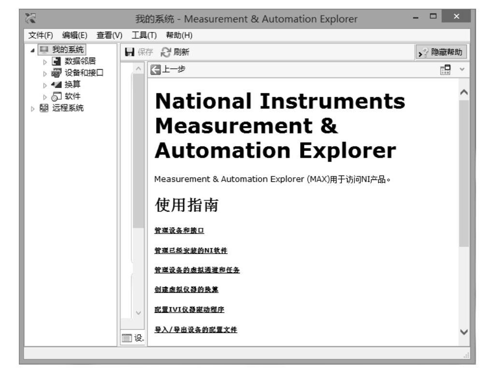494x372 pixels.
Task: Click middle pane scroll up arrow
Action: tap(138, 68)
